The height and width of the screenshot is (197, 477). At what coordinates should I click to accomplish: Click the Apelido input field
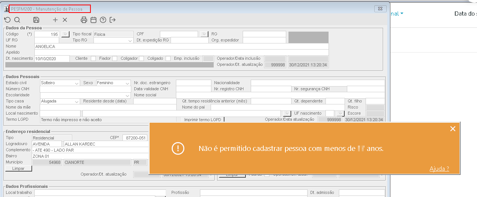(181, 52)
